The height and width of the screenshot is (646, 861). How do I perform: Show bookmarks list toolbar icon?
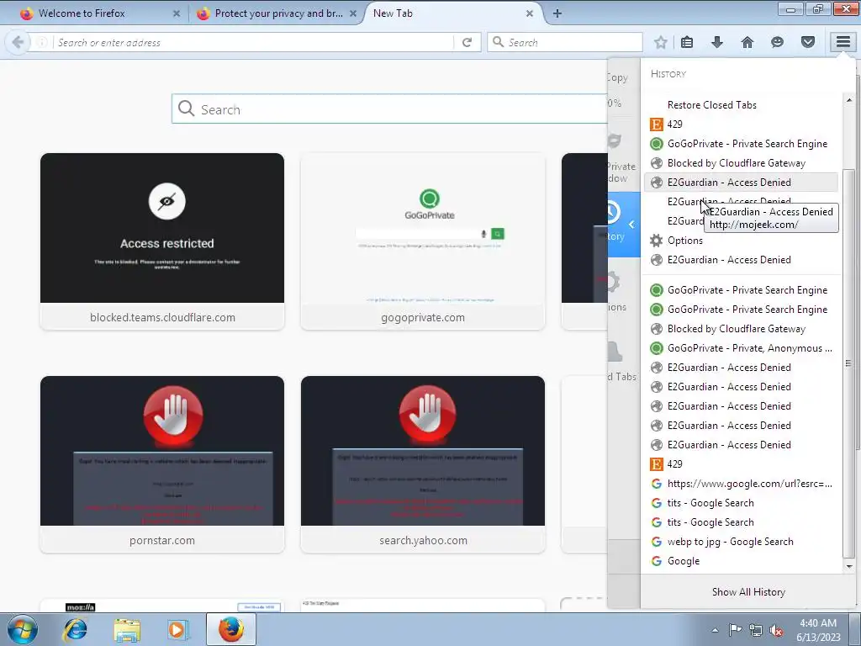click(687, 42)
